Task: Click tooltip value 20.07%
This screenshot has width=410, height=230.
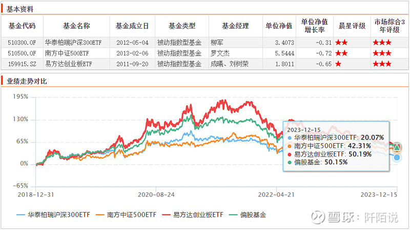Action: [373, 138]
